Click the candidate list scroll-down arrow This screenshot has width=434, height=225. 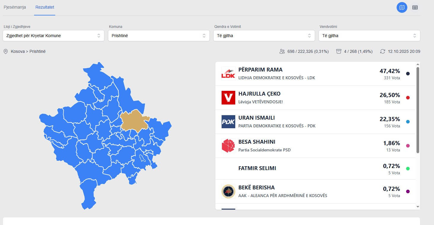point(418,207)
